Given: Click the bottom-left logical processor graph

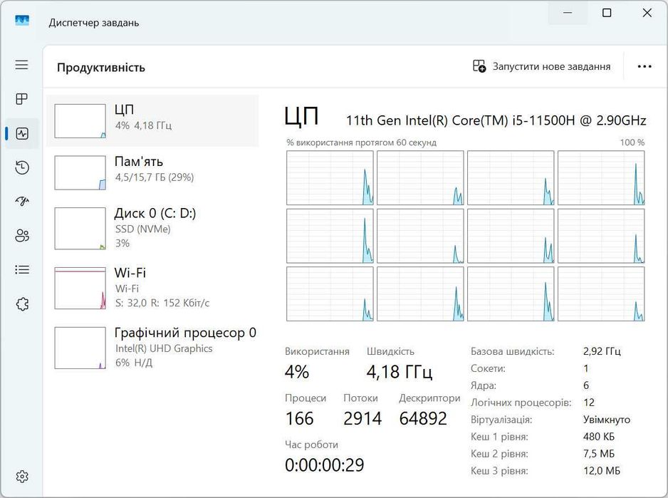Looking at the screenshot, I should point(330,294).
